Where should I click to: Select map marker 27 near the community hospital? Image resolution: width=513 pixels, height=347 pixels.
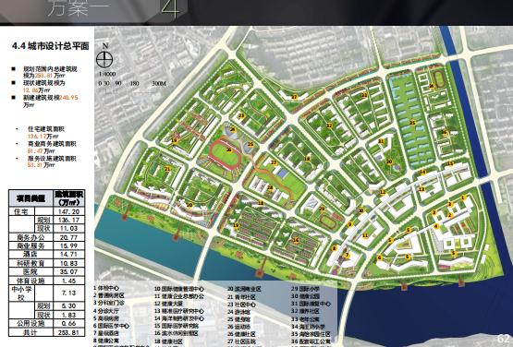coord(274,162)
